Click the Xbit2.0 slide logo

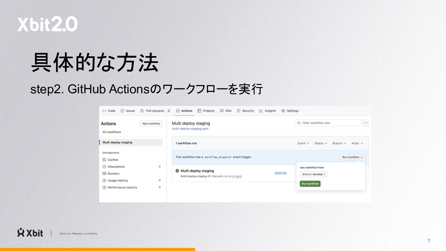tap(47, 24)
